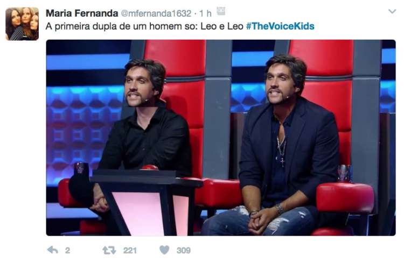Click the 1 h timestamp link
Screen dimensions: 404x264
pos(205,13)
